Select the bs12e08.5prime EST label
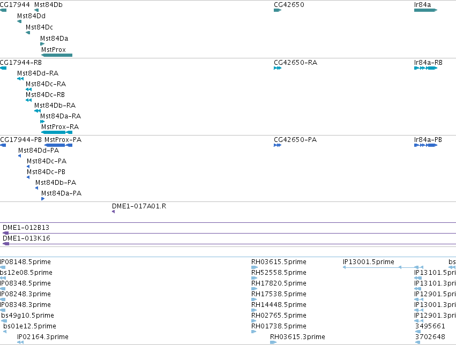This screenshot has width=456, height=345. coord(26,273)
